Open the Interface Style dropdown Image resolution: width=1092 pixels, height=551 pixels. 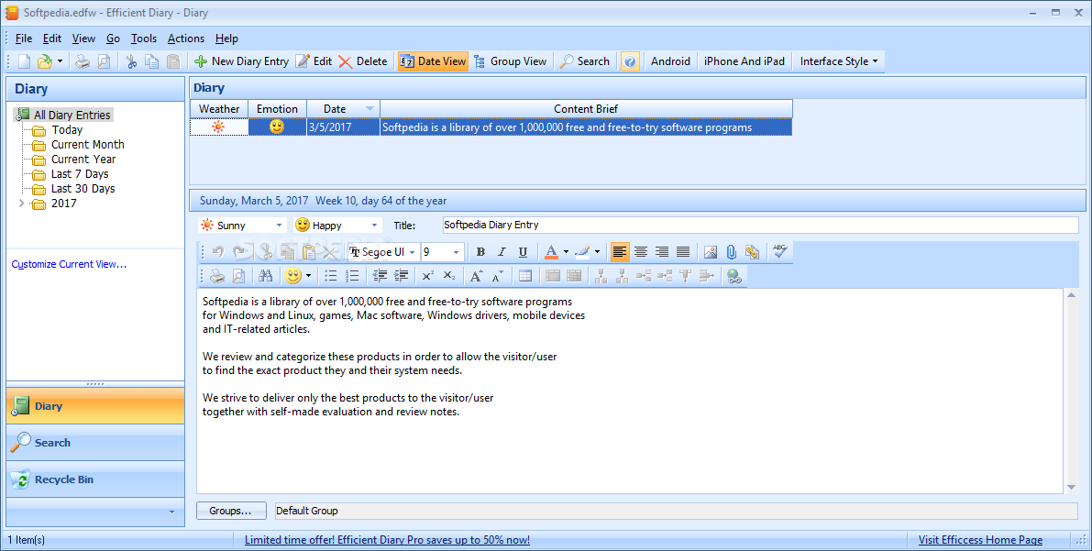point(839,61)
